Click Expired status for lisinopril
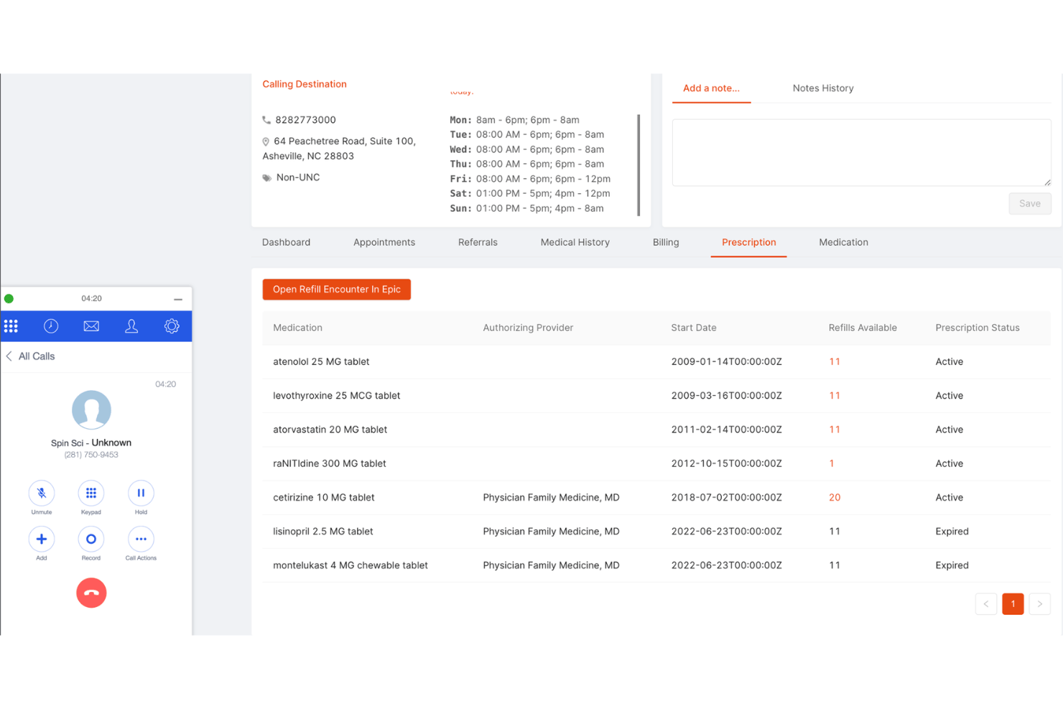Viewport: 1063px width, 709px height. (952, 532)
